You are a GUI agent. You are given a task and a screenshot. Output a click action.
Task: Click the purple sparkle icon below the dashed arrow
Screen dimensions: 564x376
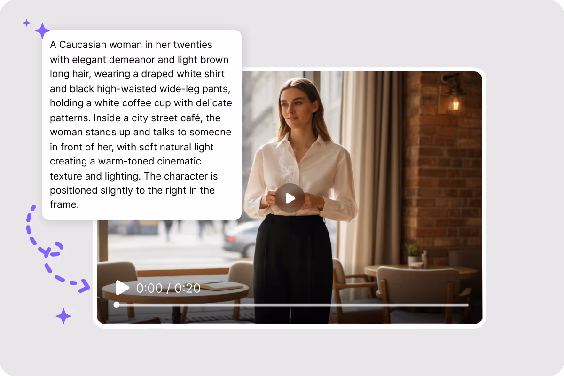63,316
